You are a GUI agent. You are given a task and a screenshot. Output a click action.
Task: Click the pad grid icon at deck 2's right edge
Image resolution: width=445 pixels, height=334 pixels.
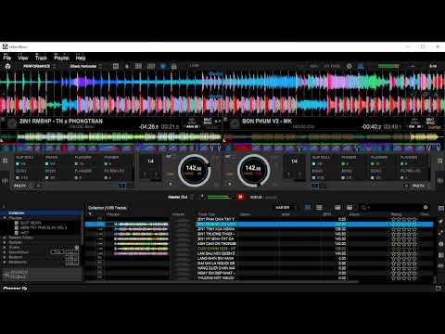coord(439,161)
